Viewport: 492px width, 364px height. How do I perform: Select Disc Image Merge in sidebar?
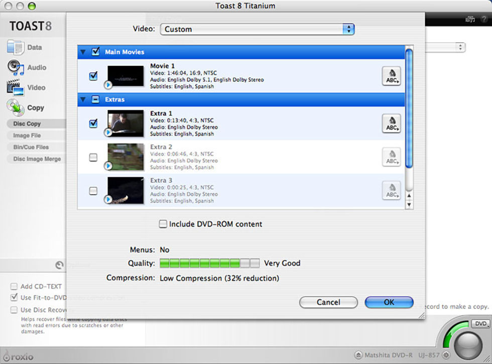pos(37,159)
